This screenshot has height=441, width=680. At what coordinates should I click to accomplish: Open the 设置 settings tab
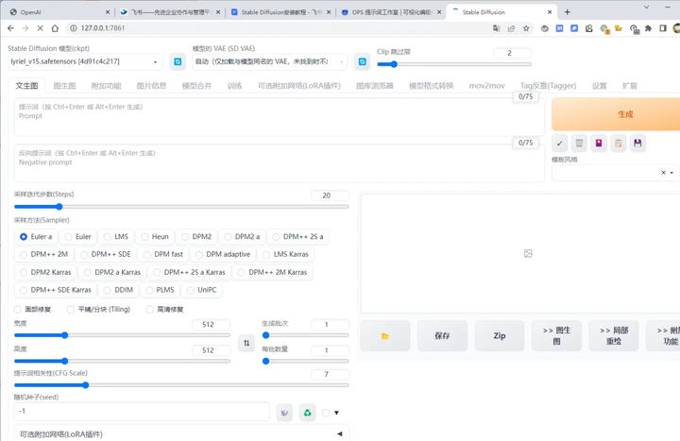coord(600,86)
